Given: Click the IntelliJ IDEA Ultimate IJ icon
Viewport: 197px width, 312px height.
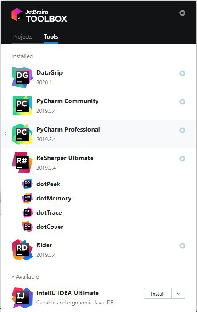Looking at the screenshot, I should (22, 298).
